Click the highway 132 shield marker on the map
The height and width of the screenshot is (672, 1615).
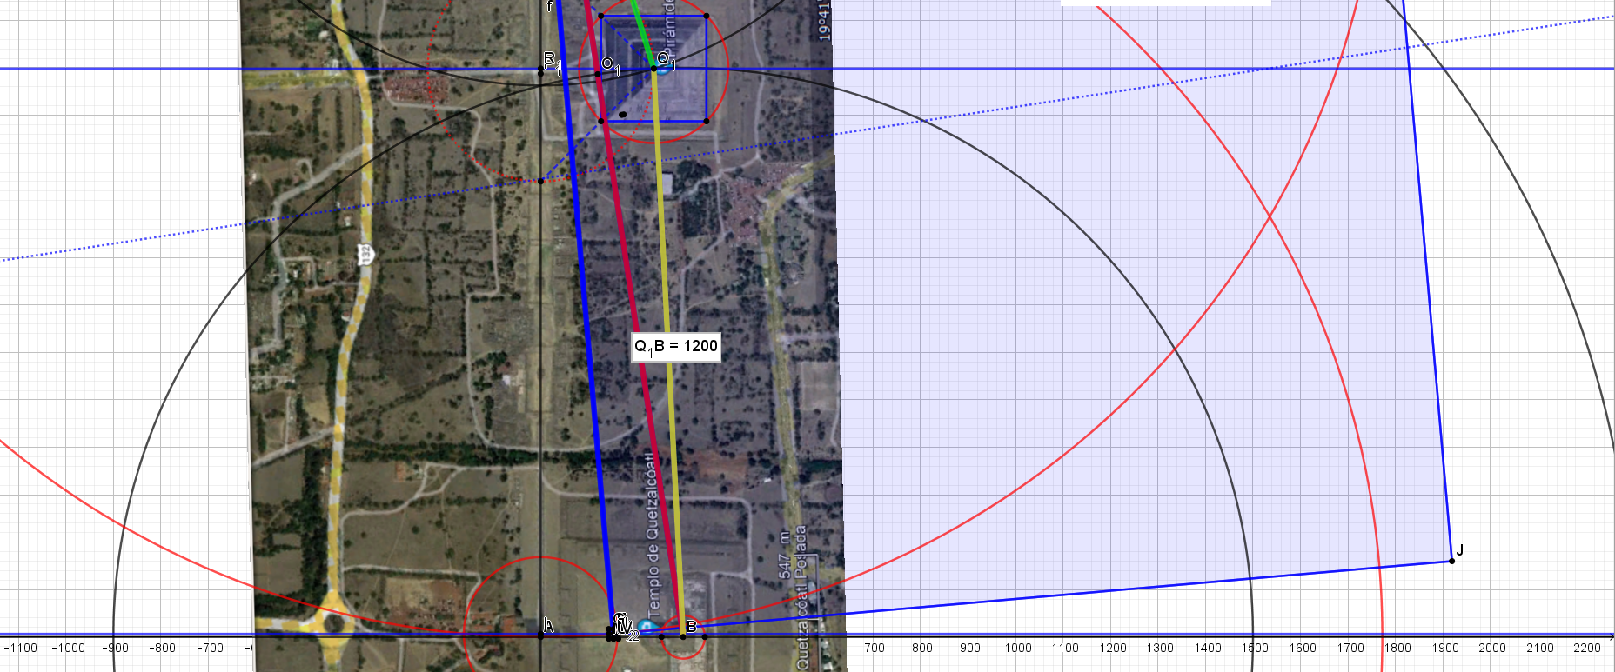point(365,254)
